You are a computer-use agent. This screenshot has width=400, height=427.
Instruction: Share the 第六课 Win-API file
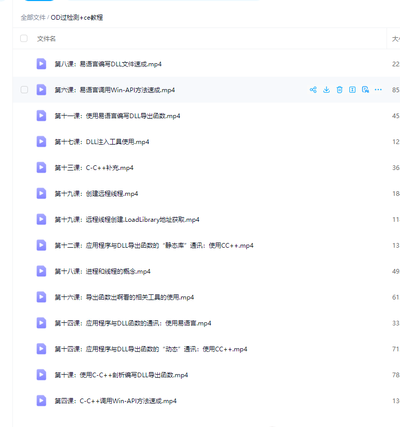tap(313, 90)
